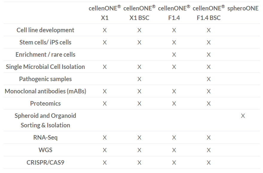
Task: Click the WGS row label
Action: [45, 150]
